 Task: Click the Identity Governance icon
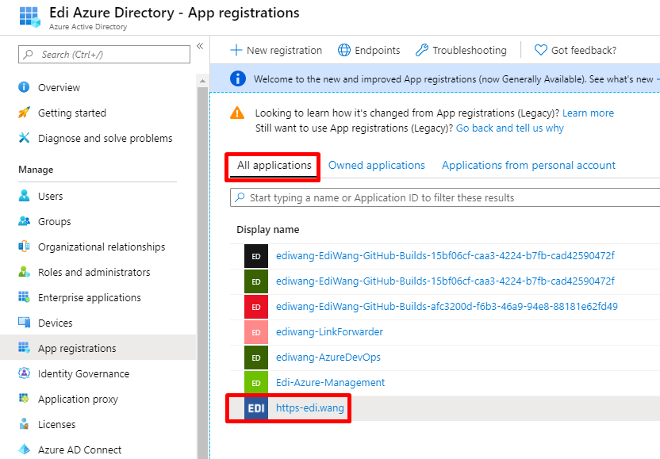pyautogui.click(x=24, y=373)
